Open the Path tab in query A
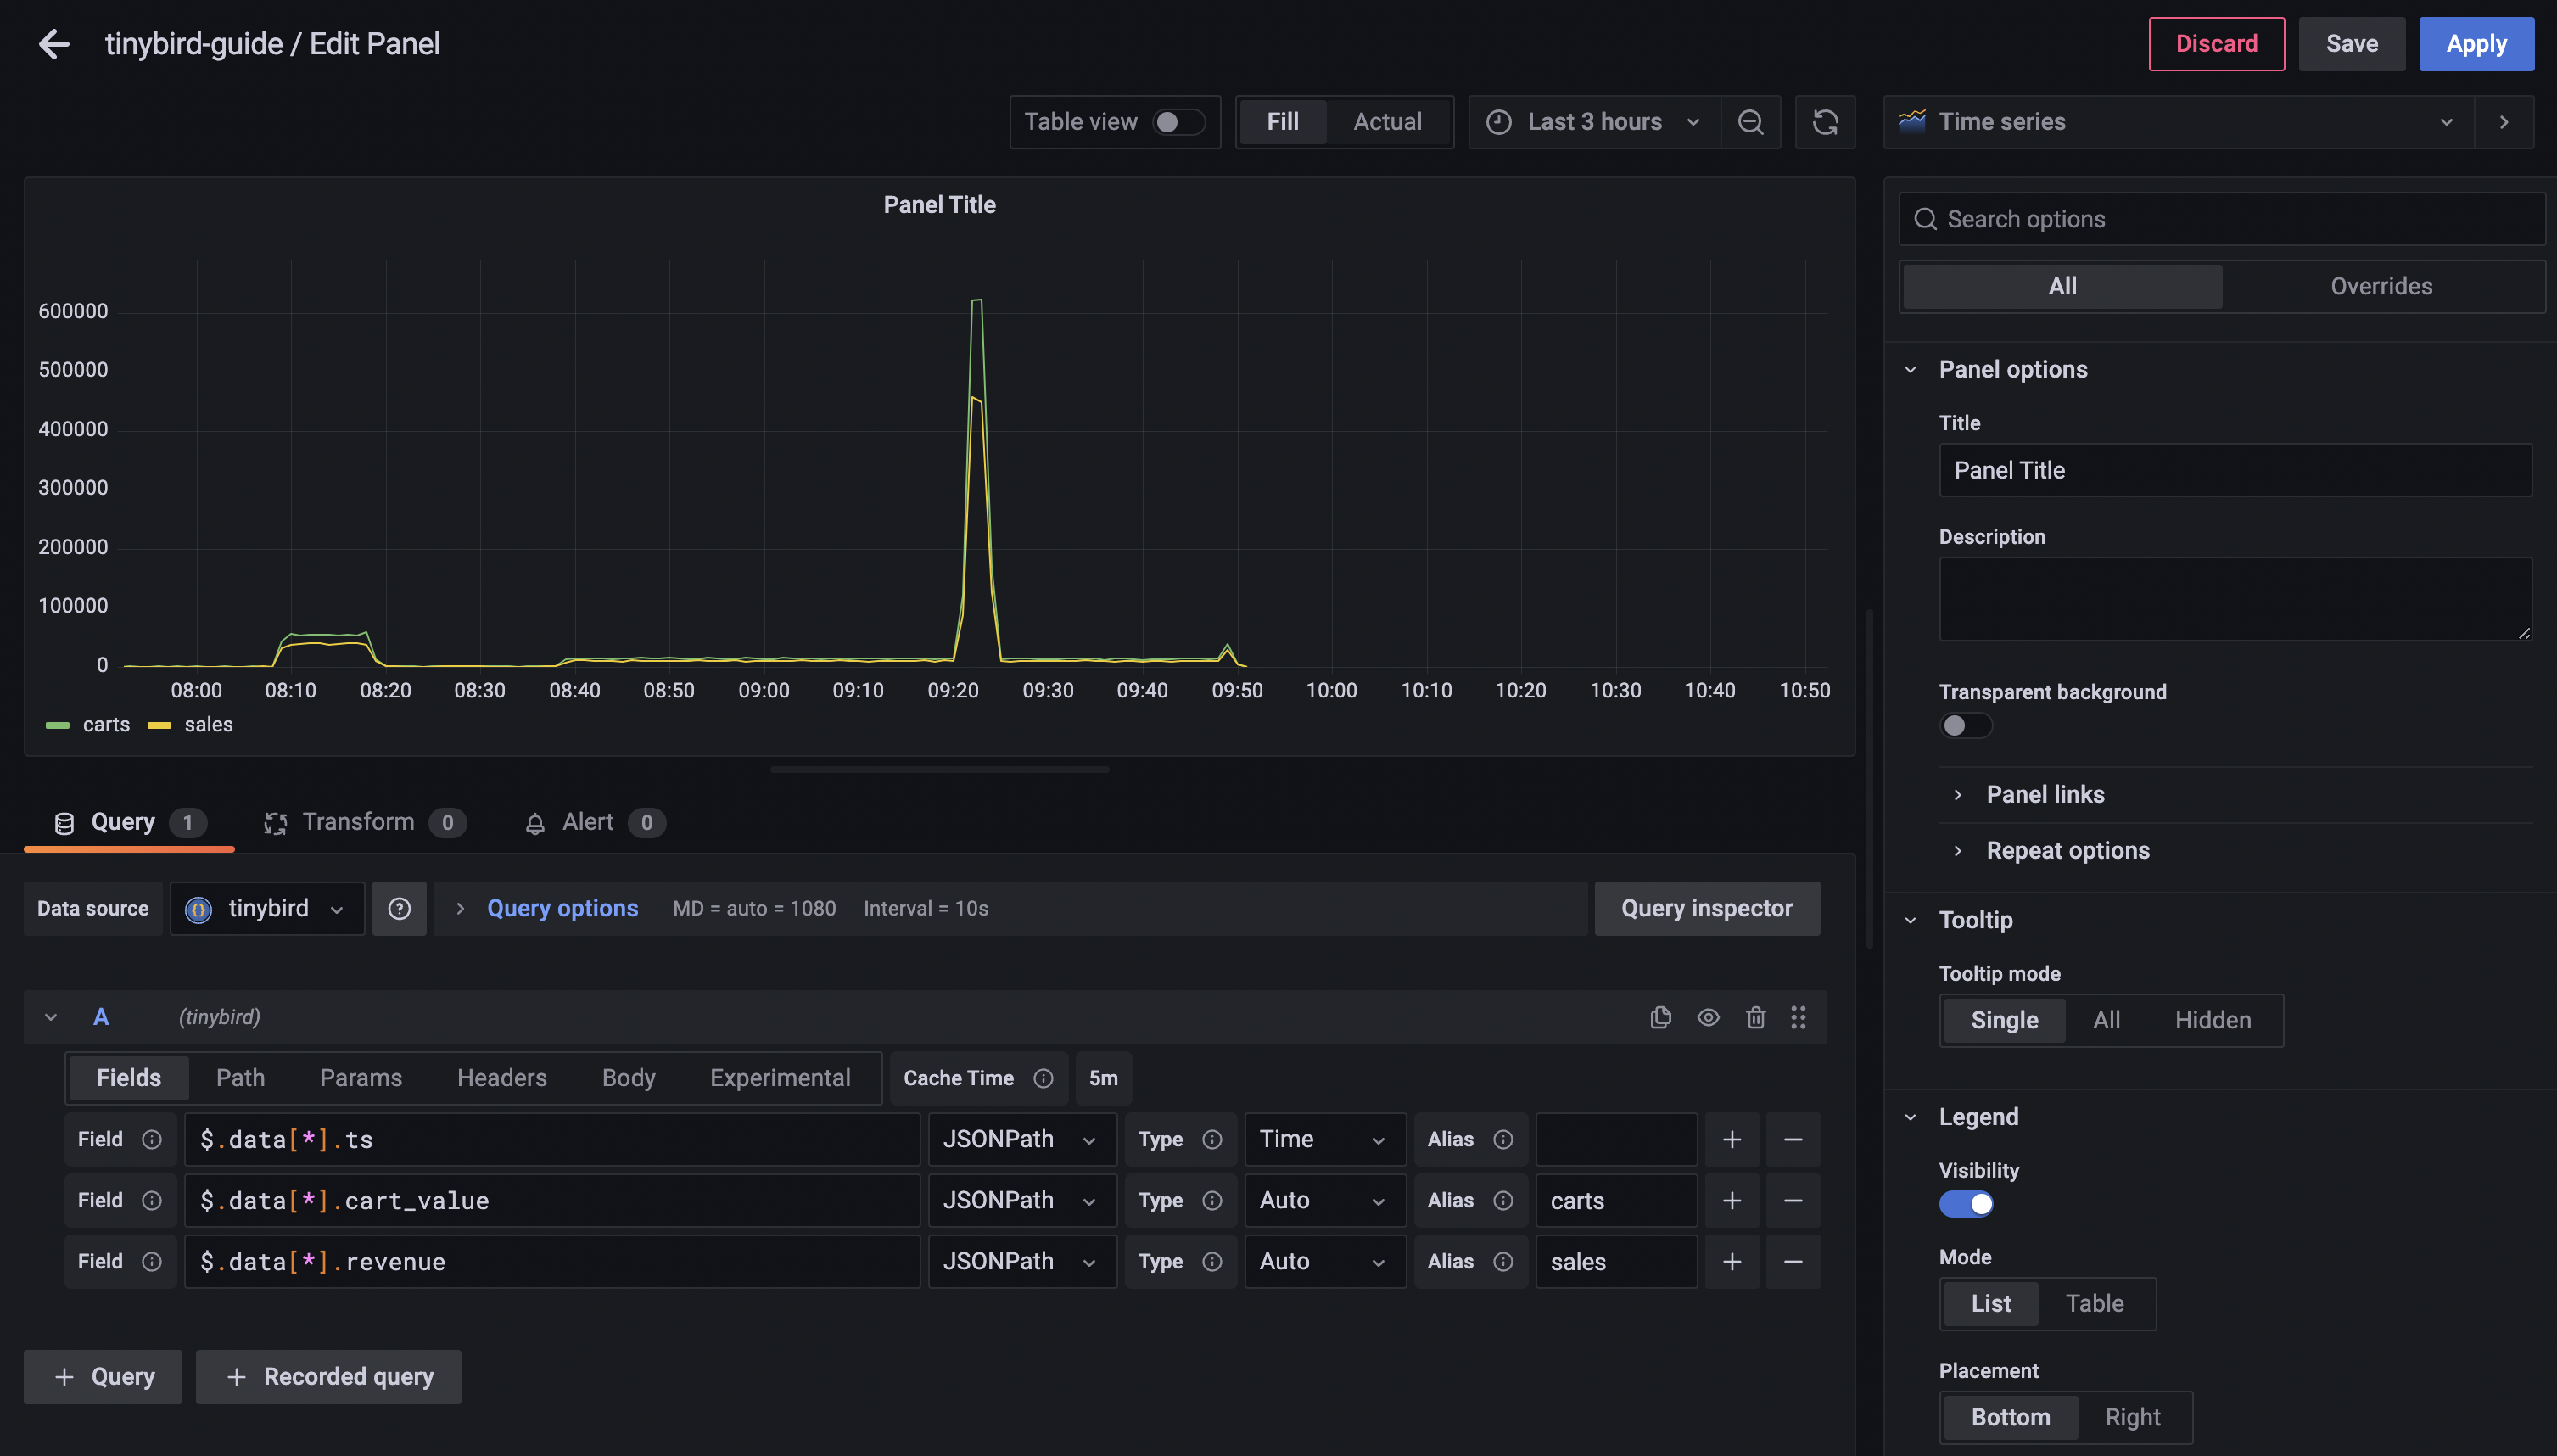This screenshot has height=1456, width=2557. click(x=240, y=1078)
